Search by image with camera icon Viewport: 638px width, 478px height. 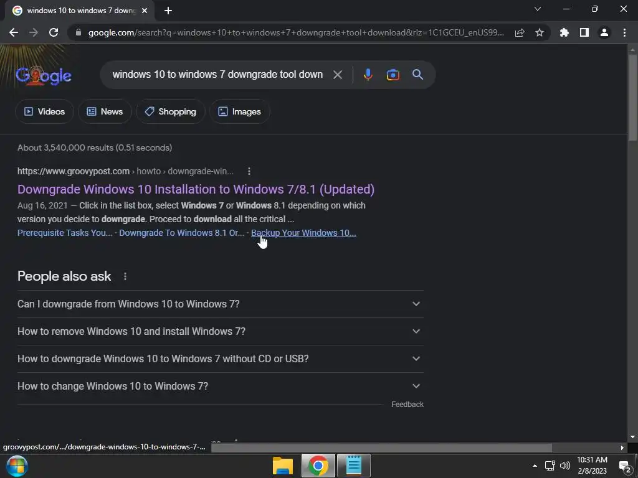[x=393, y=75]
